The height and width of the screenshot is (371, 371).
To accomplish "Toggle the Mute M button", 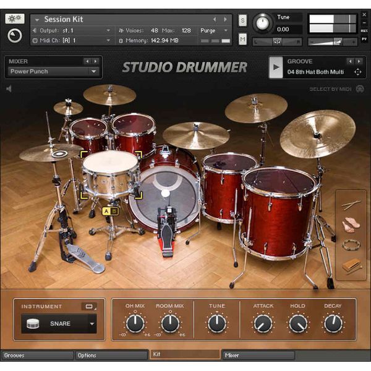I will point(242,40).
